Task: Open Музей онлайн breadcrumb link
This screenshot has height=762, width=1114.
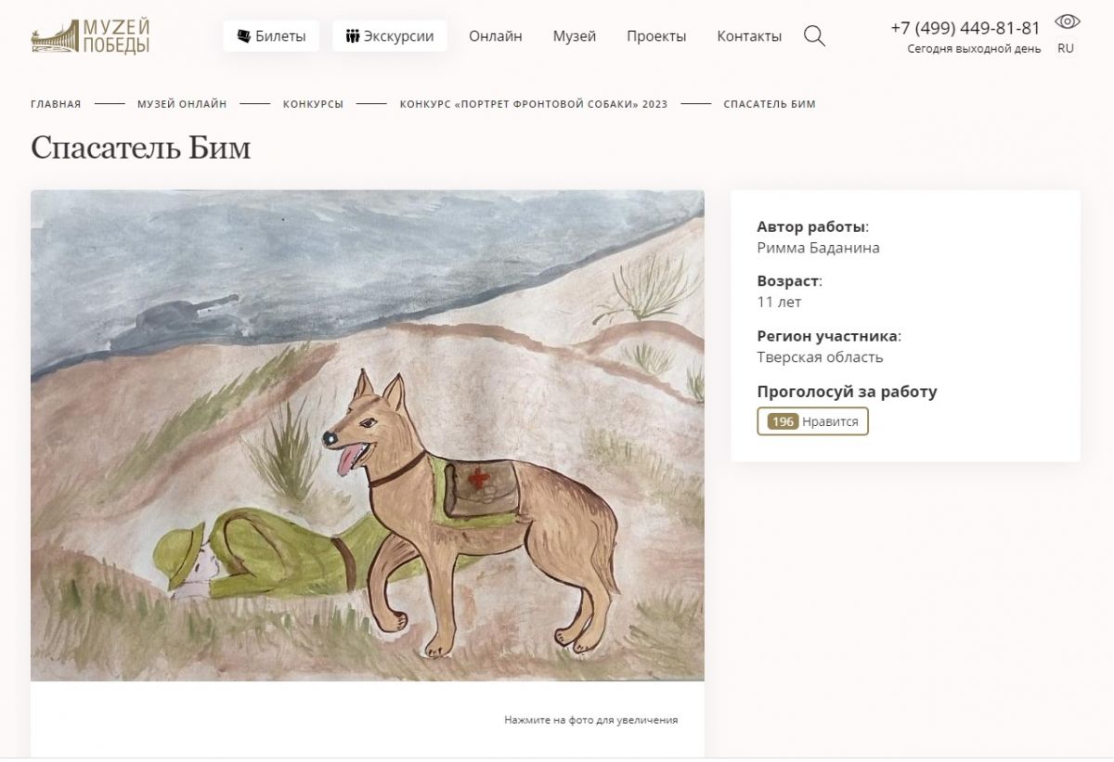Action: point(182,104)
